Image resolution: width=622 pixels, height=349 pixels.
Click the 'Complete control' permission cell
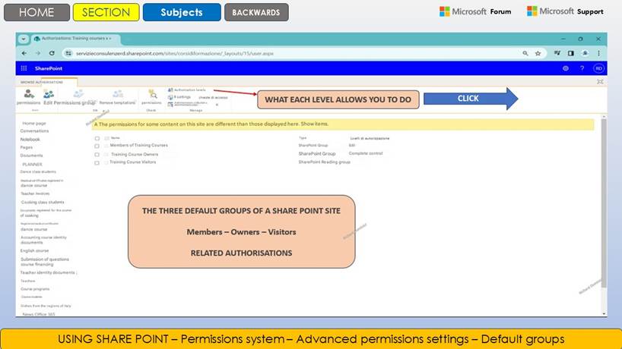click(366, 153)
